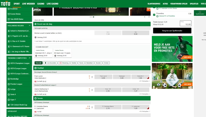This screenshot has width=206, height=117.
Task: Expand +13 Wedopties for Alania Vladikavkaz II
Action: point(144,94)
